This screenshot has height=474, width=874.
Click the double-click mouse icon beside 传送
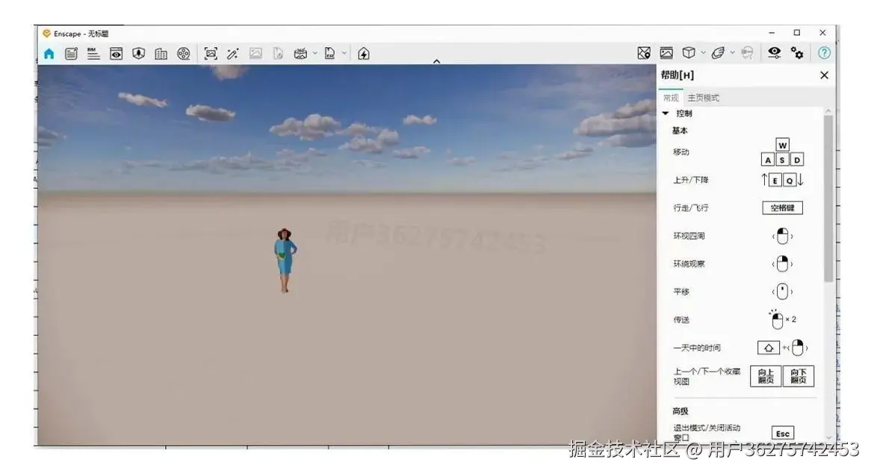(776, 319)
